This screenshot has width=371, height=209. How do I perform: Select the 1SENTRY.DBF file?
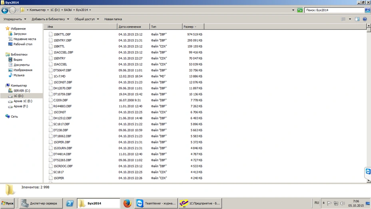coord(62,40)
